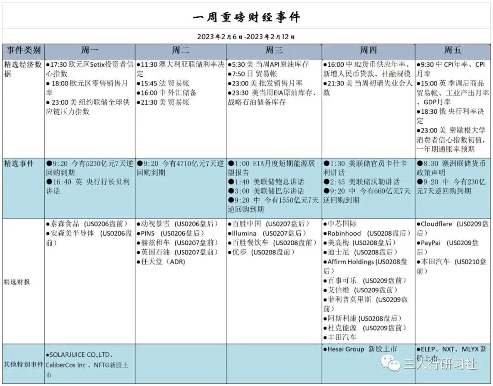The width and height of the screenshot is (493, 386).
Task: Click 阿斯利康 (US0208盘后)
Action: (x=362, y=318)
